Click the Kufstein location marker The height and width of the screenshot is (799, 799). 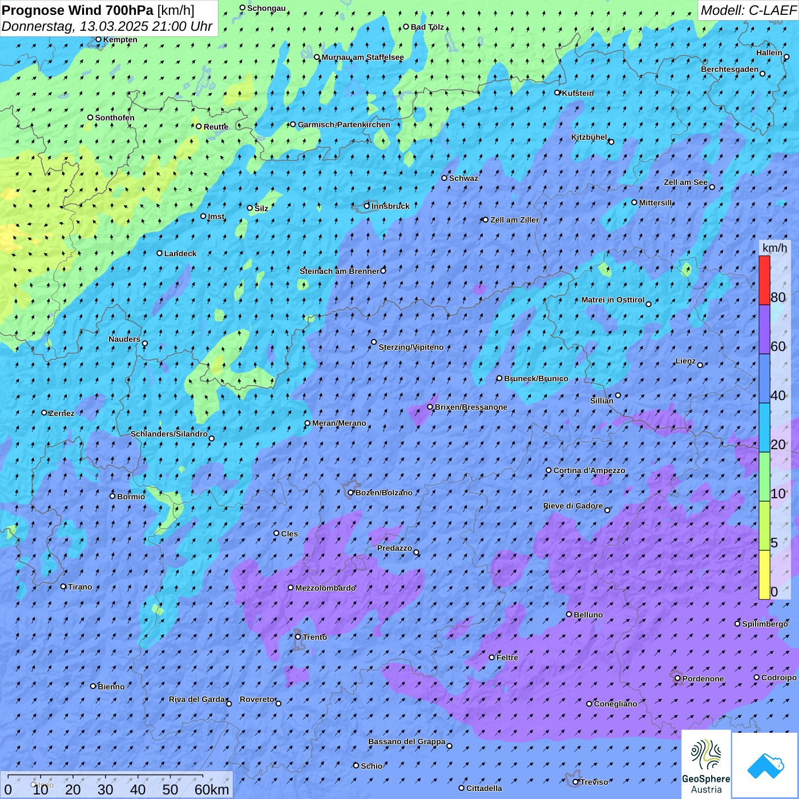558,92
